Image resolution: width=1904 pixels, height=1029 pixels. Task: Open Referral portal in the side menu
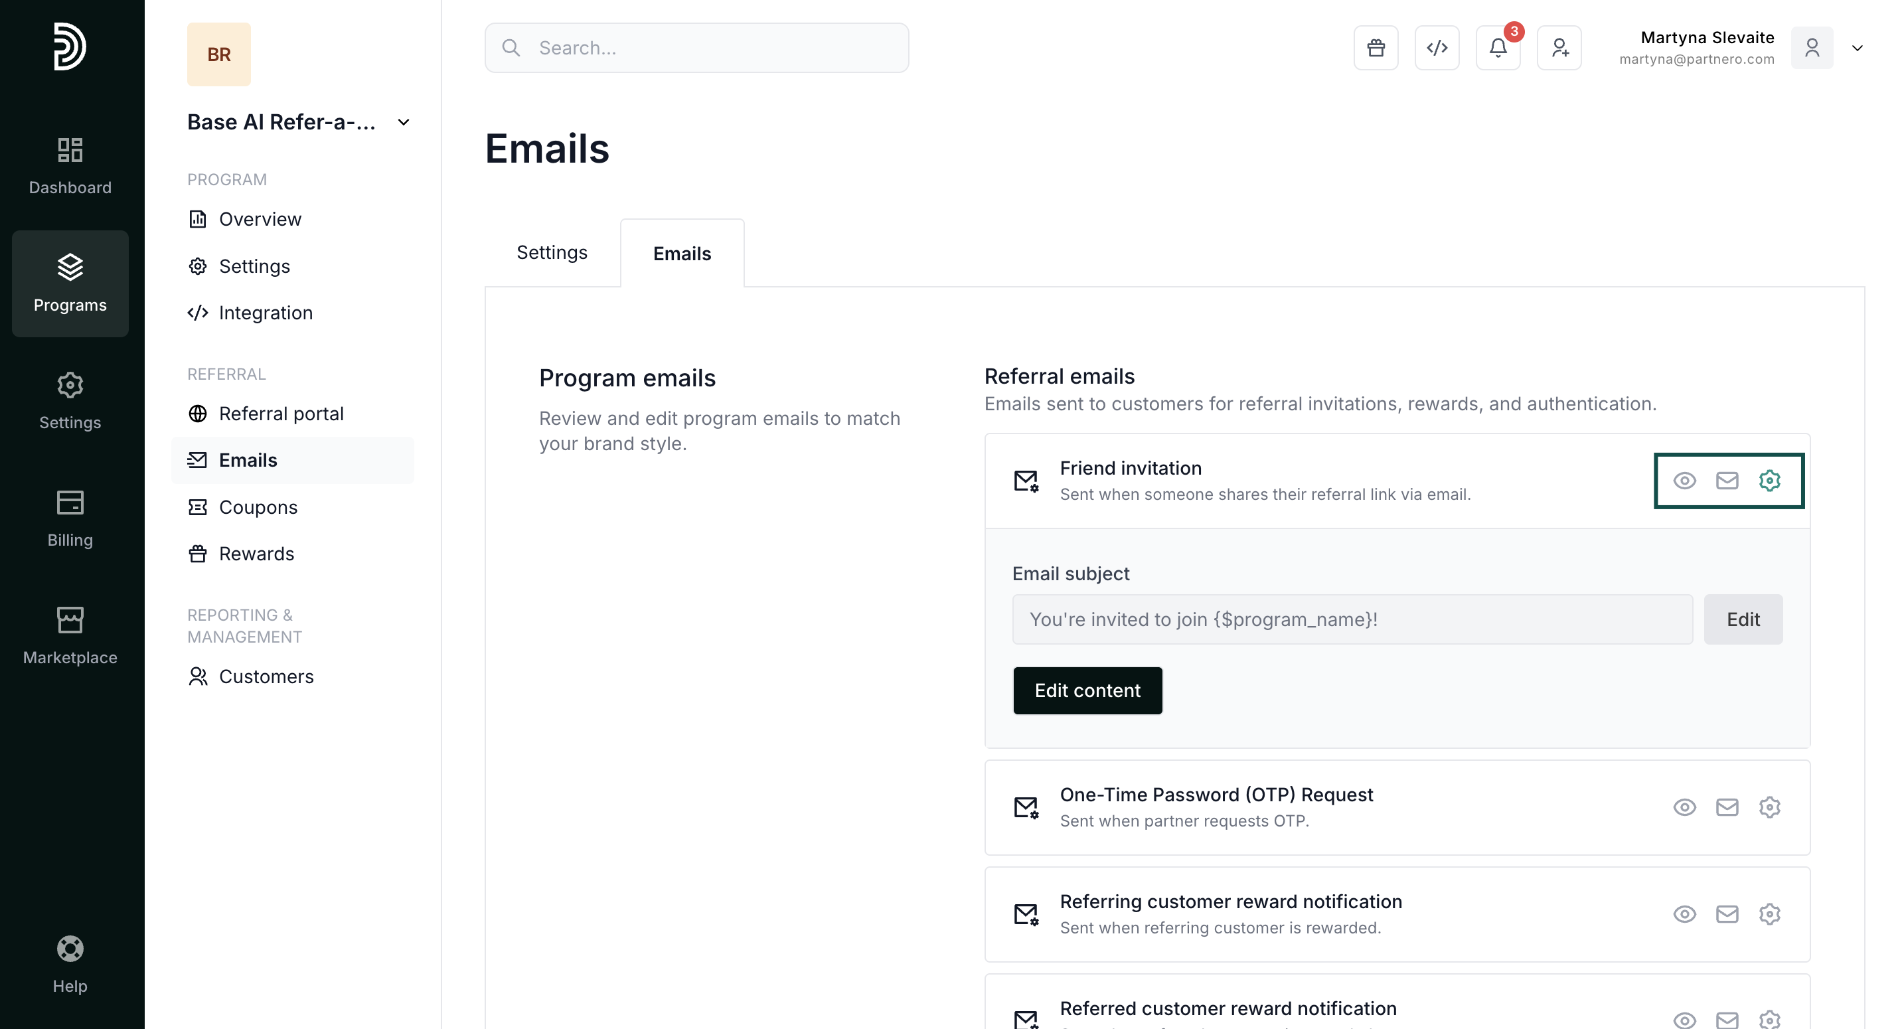281,413
